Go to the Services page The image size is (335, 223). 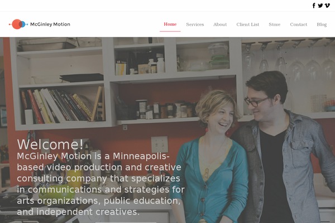[195, 25]
